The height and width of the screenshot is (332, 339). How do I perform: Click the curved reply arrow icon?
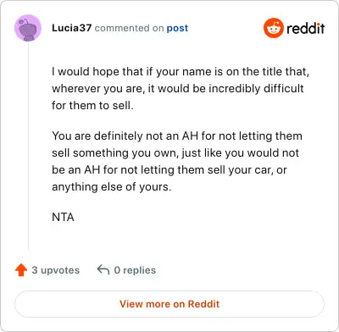tap(103, 270)
